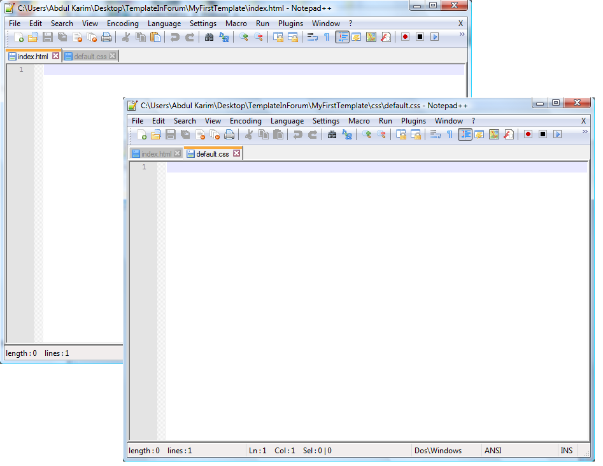Toggle indent guide button in index.html window
The image size is (603, 466).
coord(343,37)
